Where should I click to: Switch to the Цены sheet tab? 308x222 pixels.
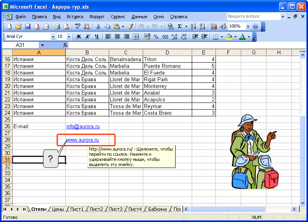[58, 209]
